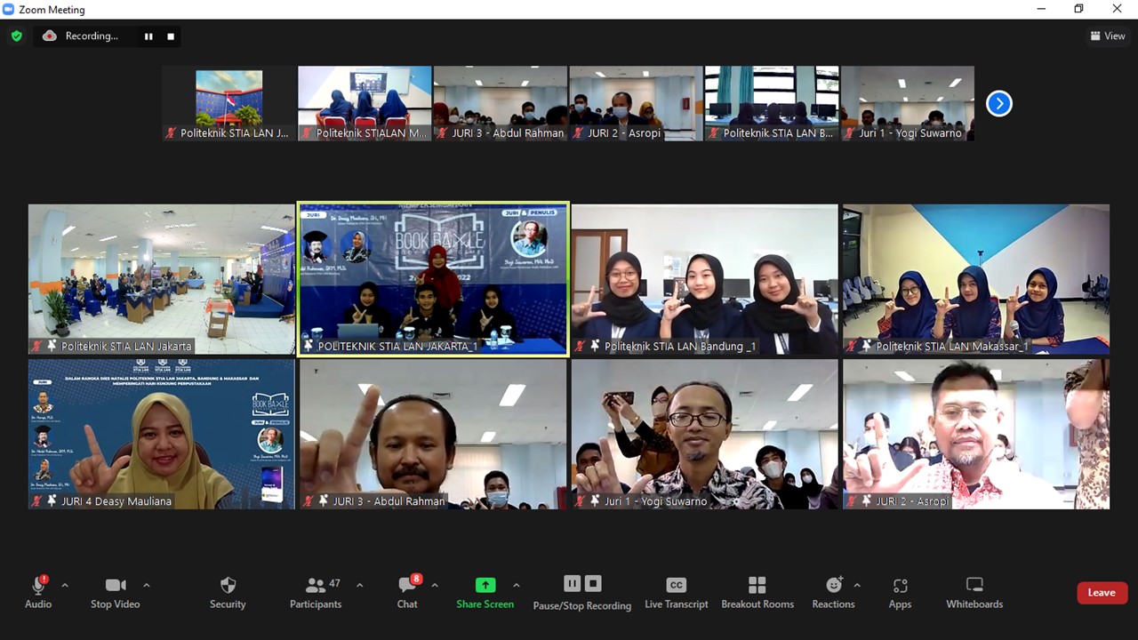Toggle Live Transcript captions
Viewport: 1138px width, 640px height.
point(676,592)
